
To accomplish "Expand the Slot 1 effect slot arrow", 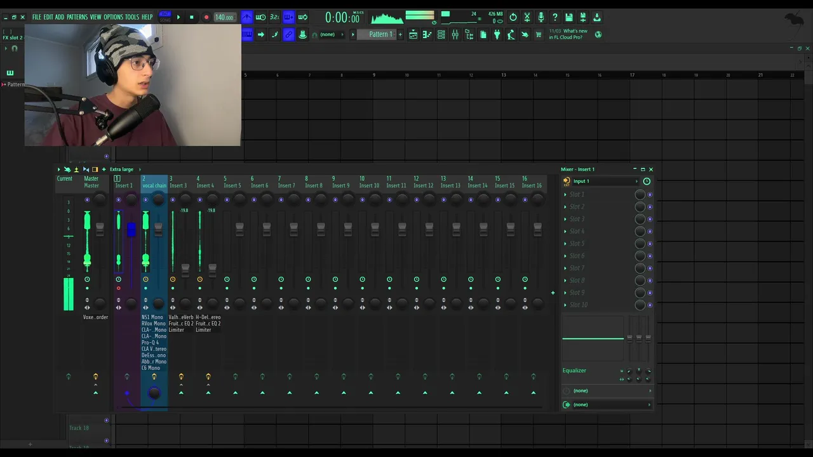I will point(565,194).
